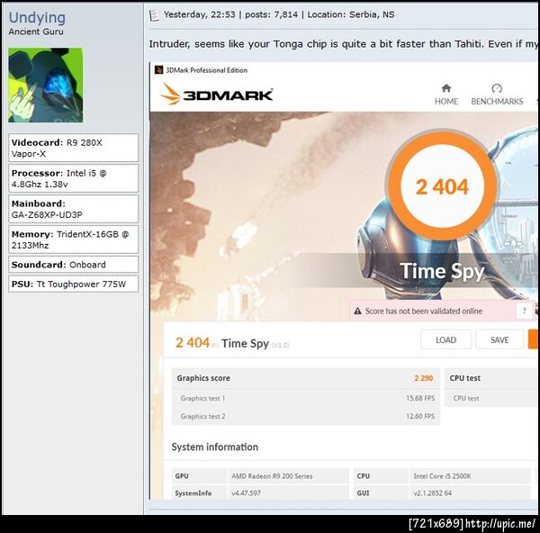Click the Graphics score value 2 290
540x533 pixels.
[x=424, y=378]
